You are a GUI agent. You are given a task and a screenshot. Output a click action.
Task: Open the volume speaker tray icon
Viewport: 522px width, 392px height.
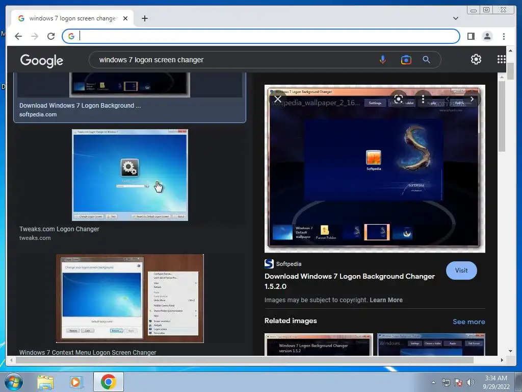470,382
